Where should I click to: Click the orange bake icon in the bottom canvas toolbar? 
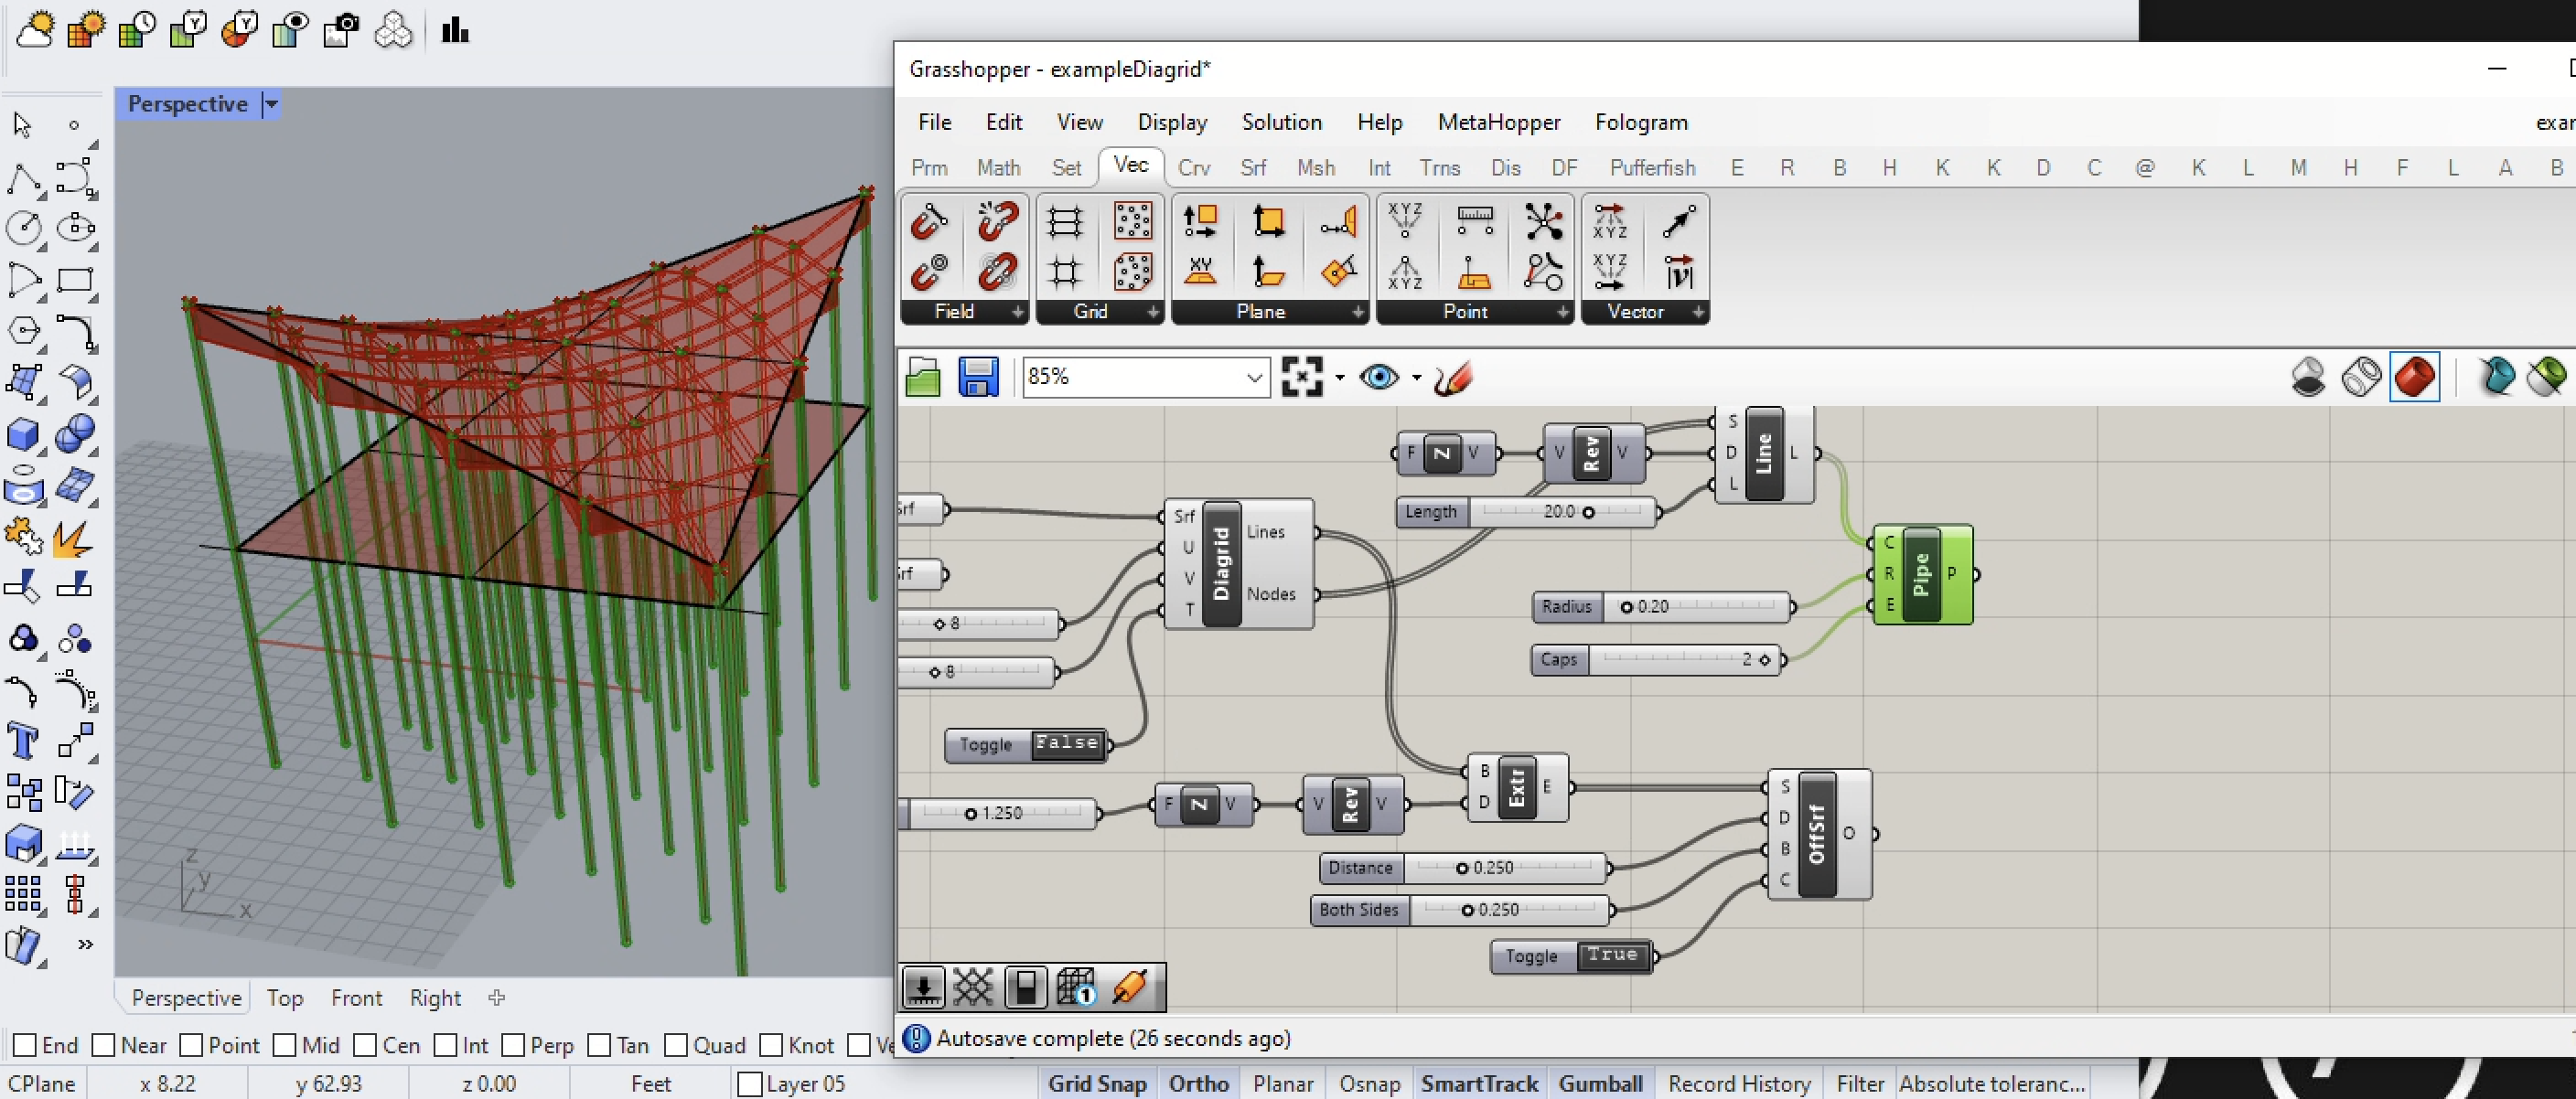point(1130,987)
